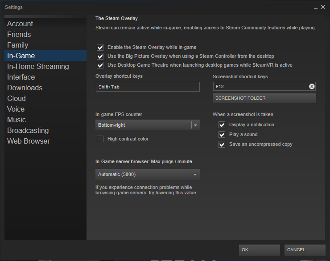Clear the F12 screenshot shortcut key
Screen dimensions: 330x261
pos(312,86)
